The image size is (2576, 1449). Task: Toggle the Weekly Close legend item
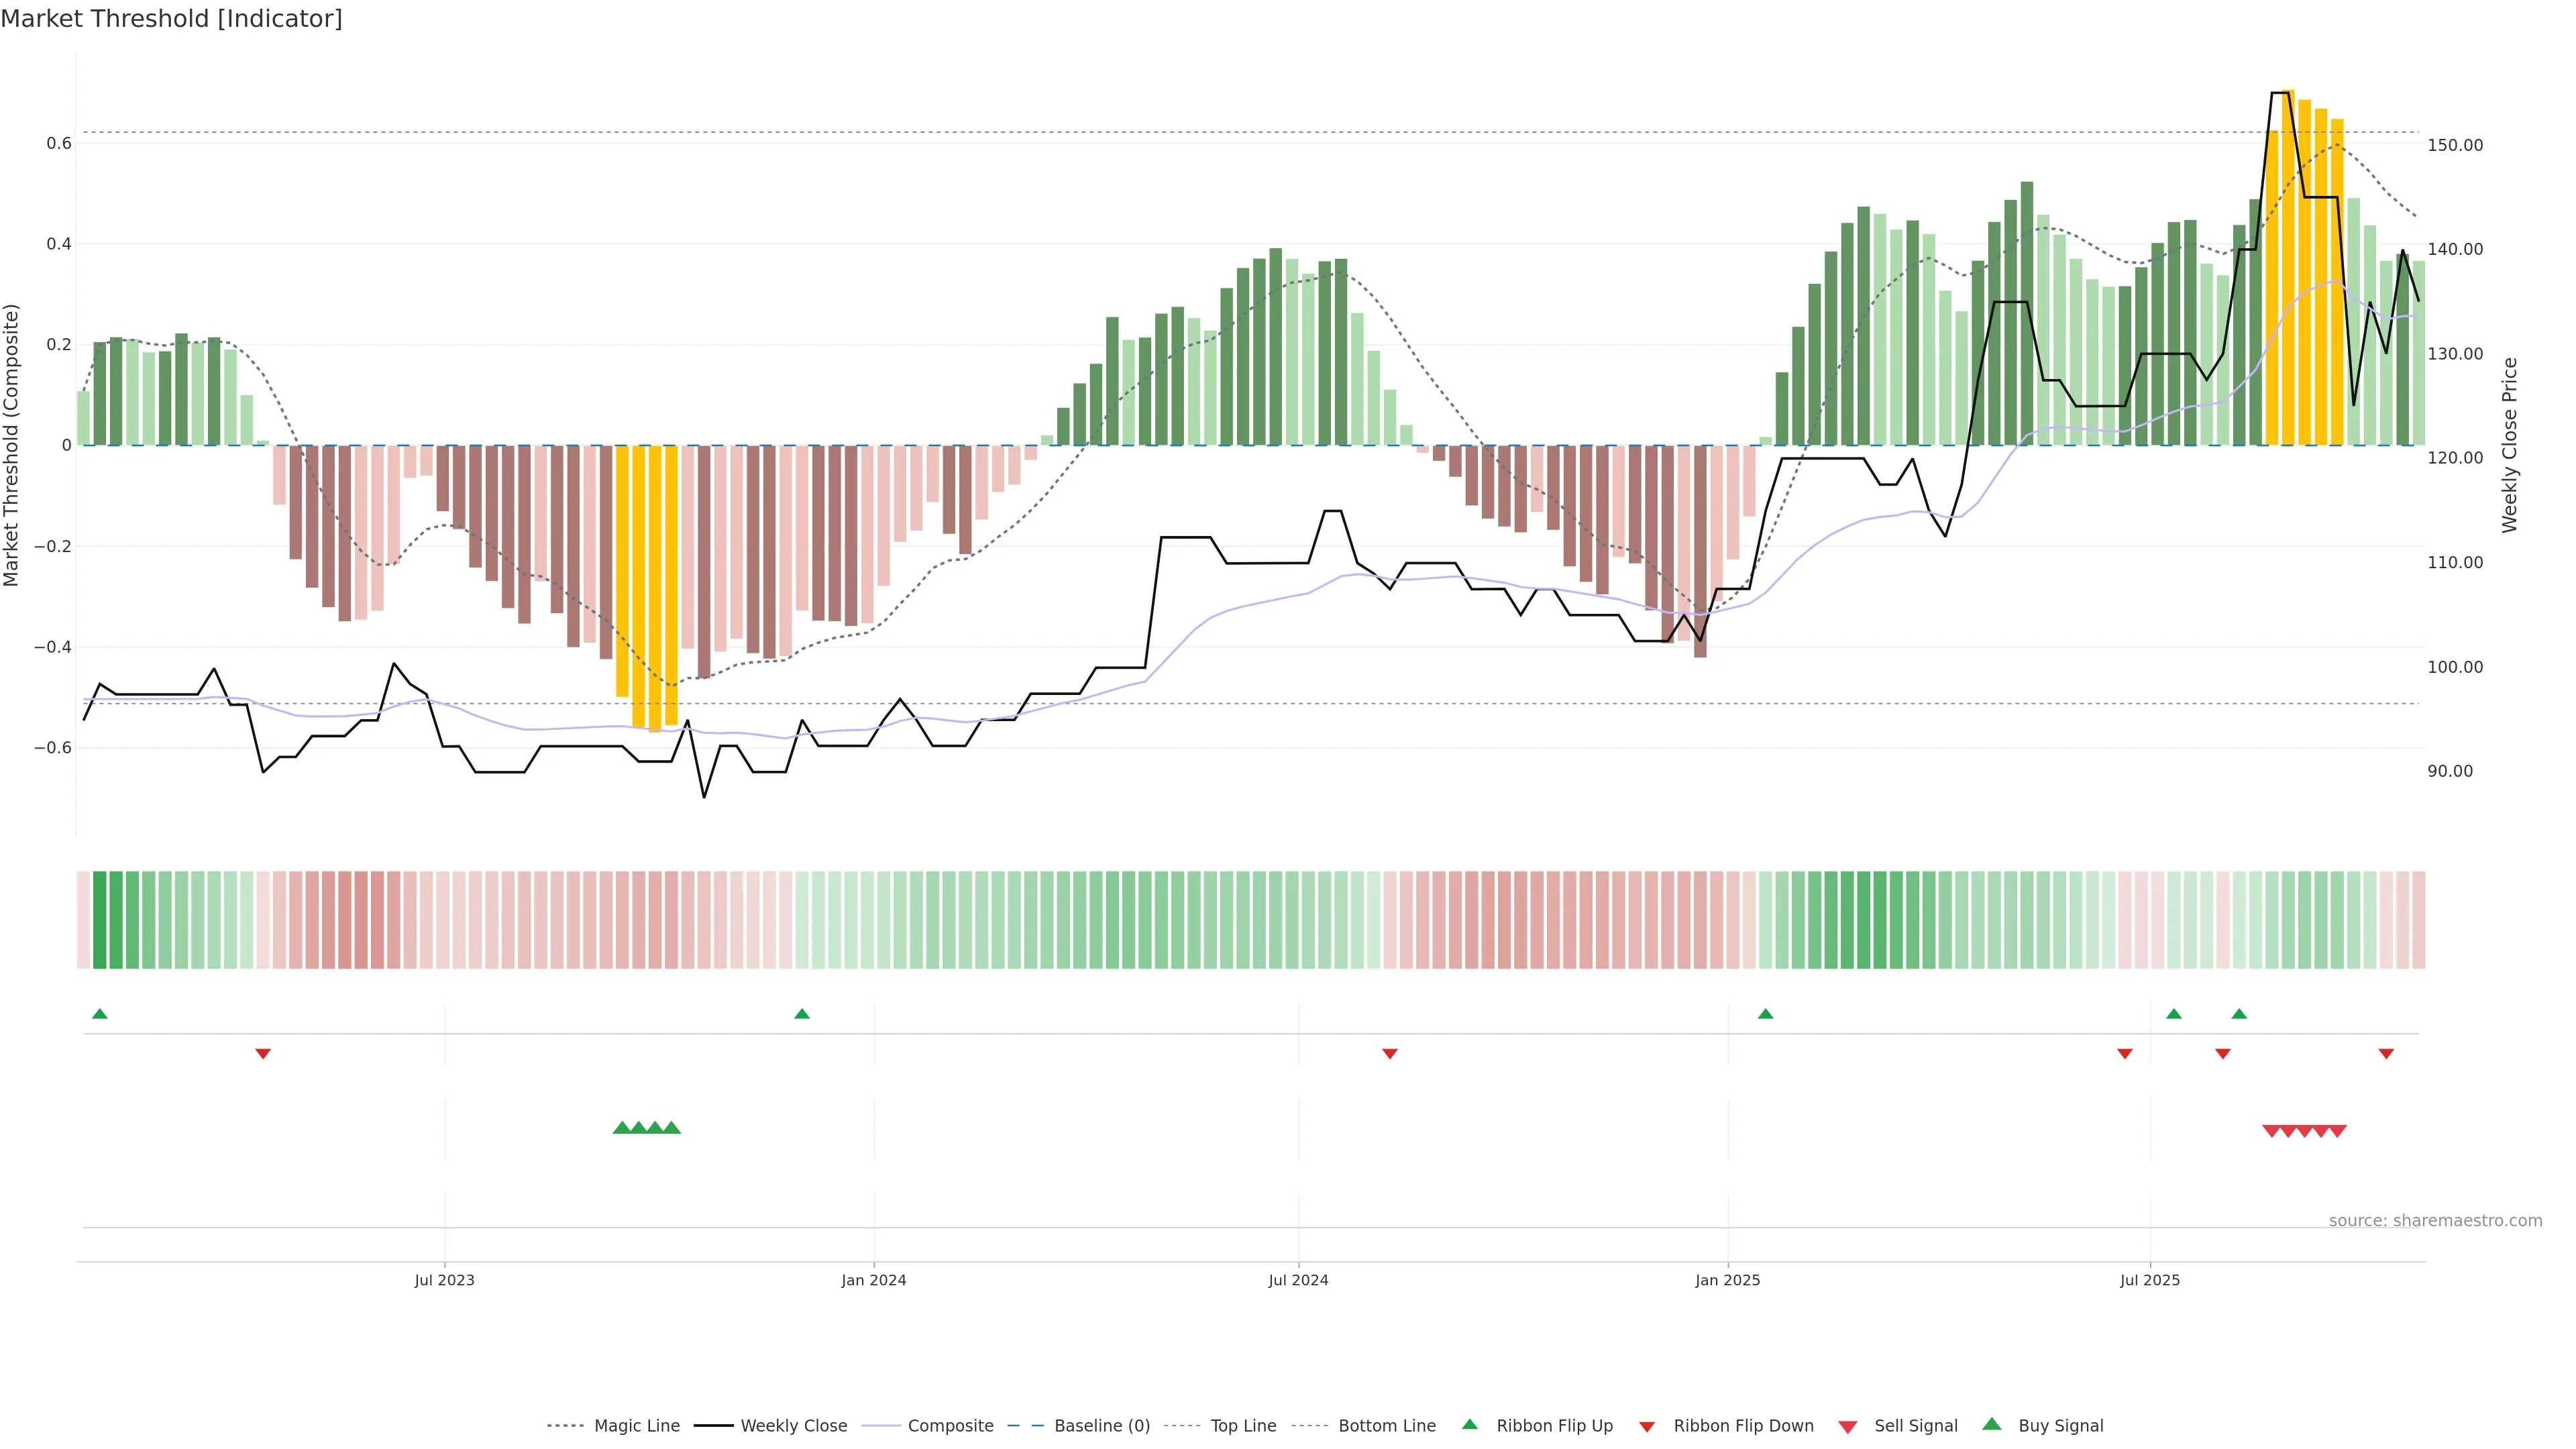793,1425
